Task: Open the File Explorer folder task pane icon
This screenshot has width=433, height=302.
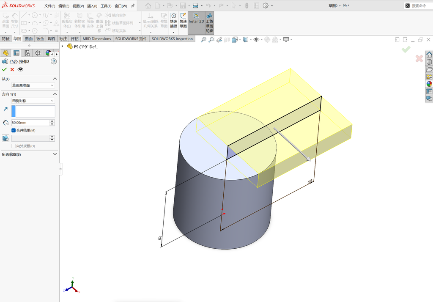Action: [x=429, y=69]
